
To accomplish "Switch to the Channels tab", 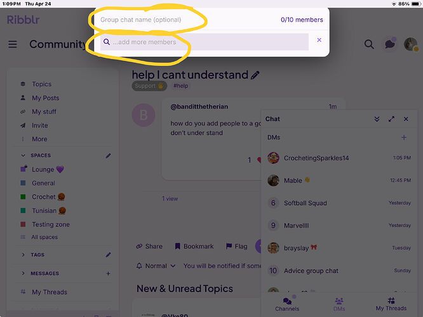I will [x=287, y=304].
